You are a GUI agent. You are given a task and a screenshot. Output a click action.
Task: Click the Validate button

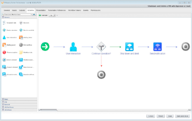(x=43, y=15)
